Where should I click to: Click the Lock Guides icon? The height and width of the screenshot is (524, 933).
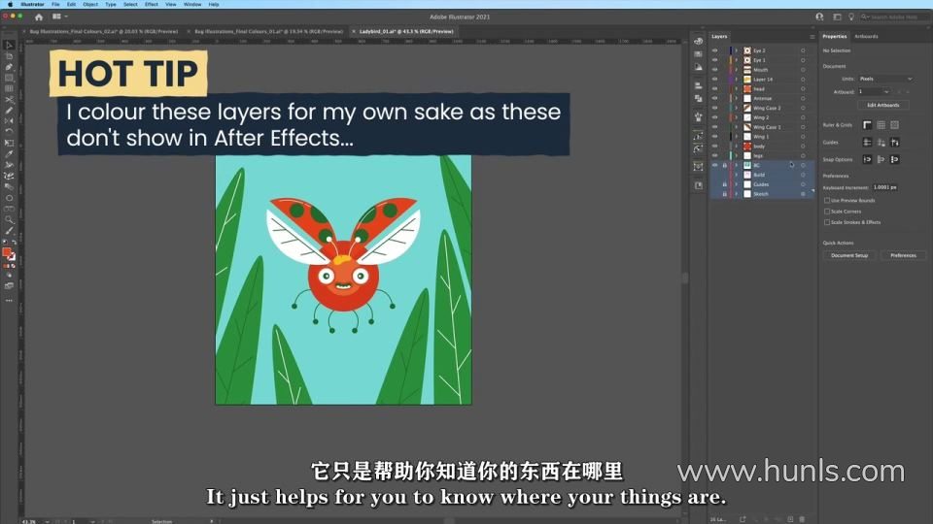[881, 142]
